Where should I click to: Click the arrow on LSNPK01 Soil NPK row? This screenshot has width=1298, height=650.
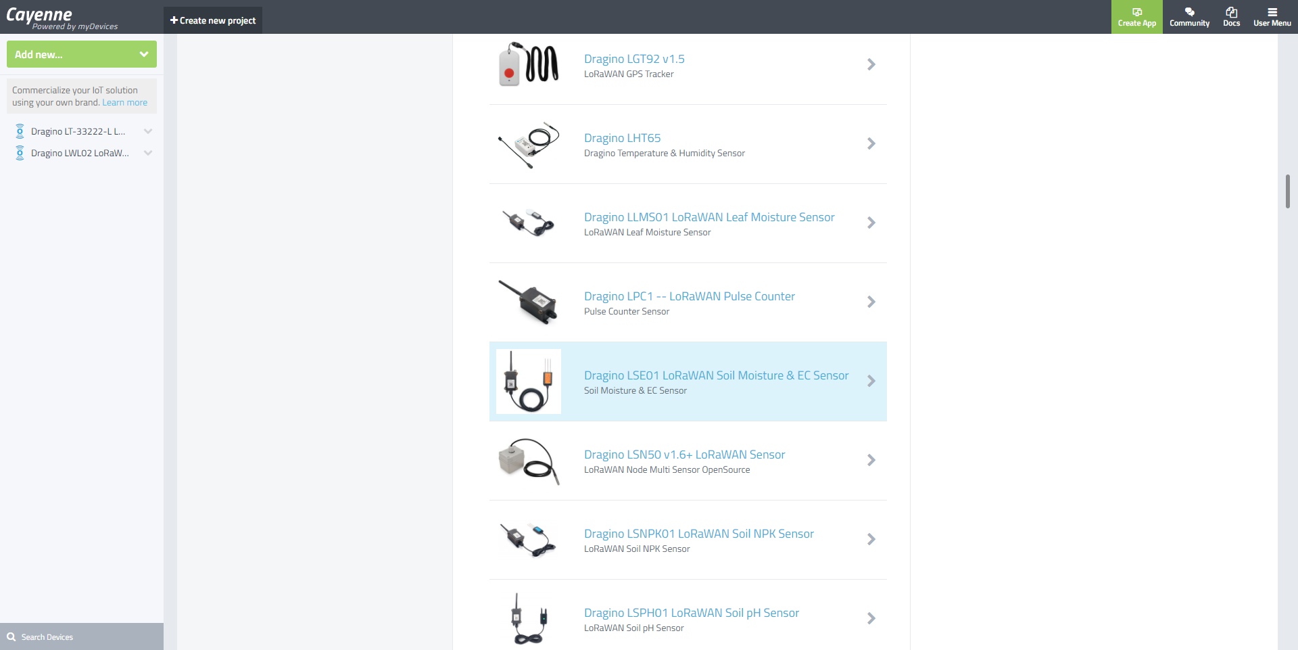pyautogui.click(x=871, y=539)
